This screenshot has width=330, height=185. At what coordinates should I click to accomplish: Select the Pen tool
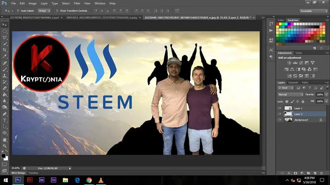(x=4, y=114)
